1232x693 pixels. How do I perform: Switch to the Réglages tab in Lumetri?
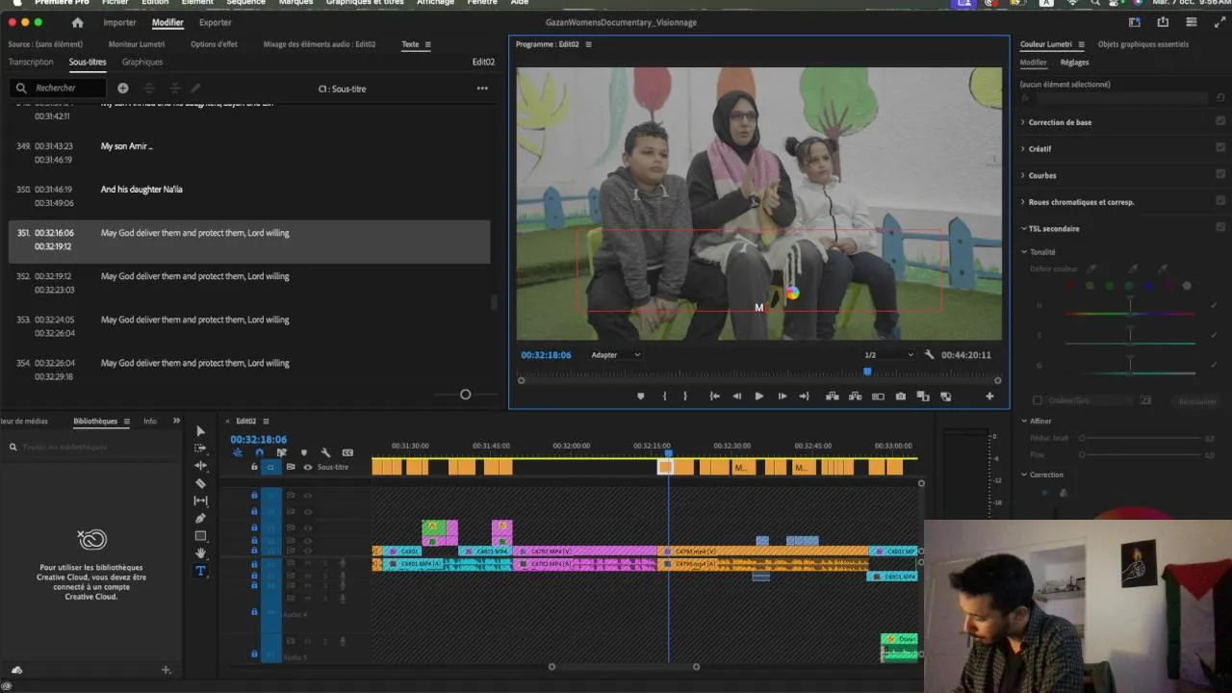click(1074, 63)
